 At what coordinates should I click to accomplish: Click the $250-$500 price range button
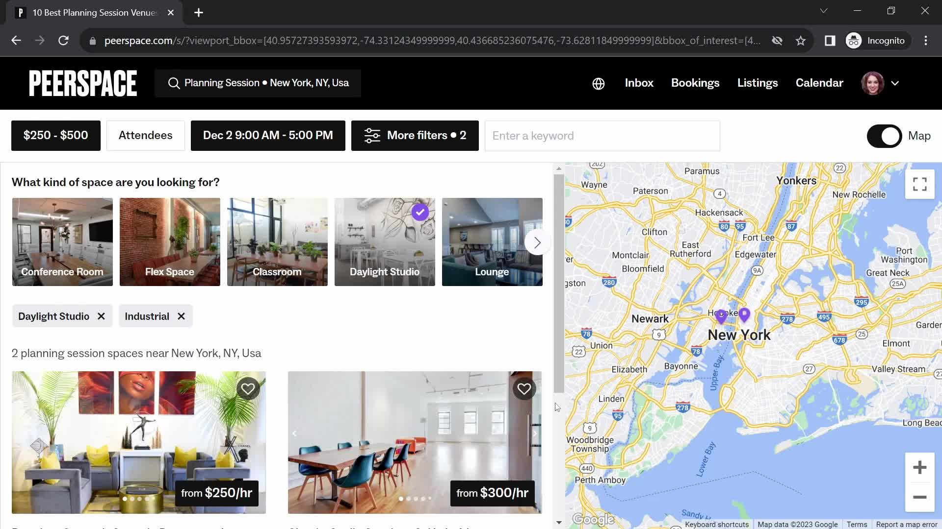coord(55,136)
